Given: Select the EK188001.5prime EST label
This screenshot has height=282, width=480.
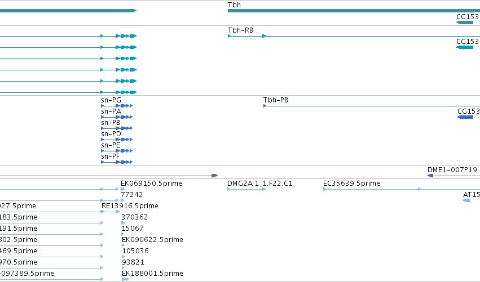Looking at the screenshot, I should pos(152,274).
